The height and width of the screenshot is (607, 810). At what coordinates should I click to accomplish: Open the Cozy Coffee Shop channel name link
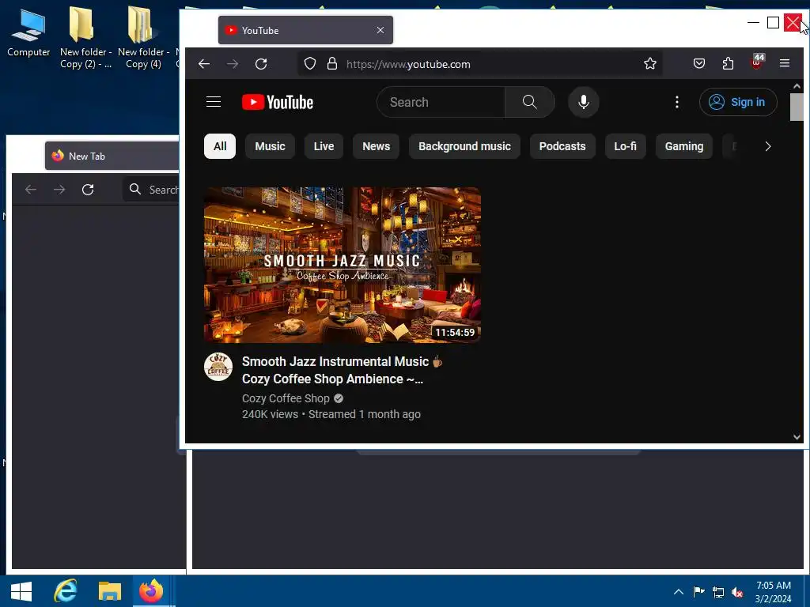click(x=286, y=398)
